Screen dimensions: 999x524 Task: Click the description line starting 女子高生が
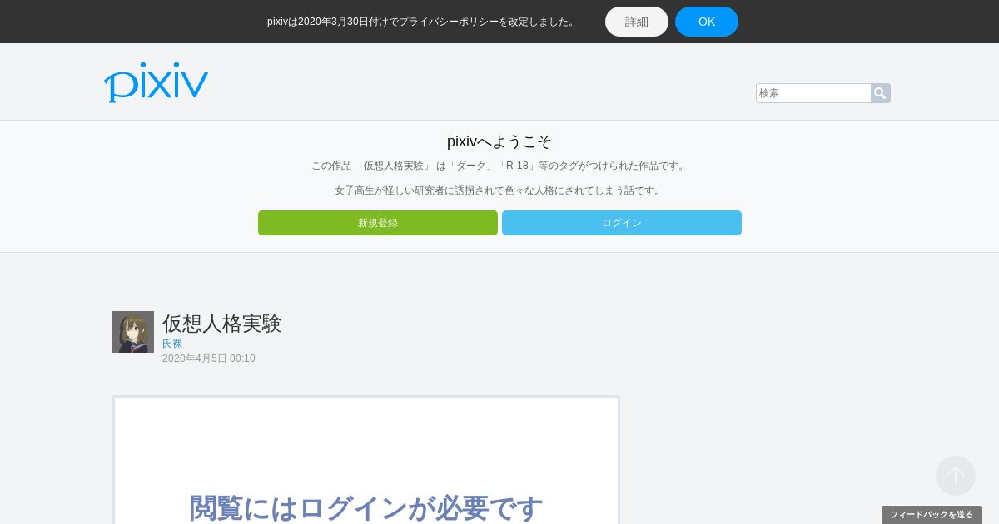coord(499,190)
